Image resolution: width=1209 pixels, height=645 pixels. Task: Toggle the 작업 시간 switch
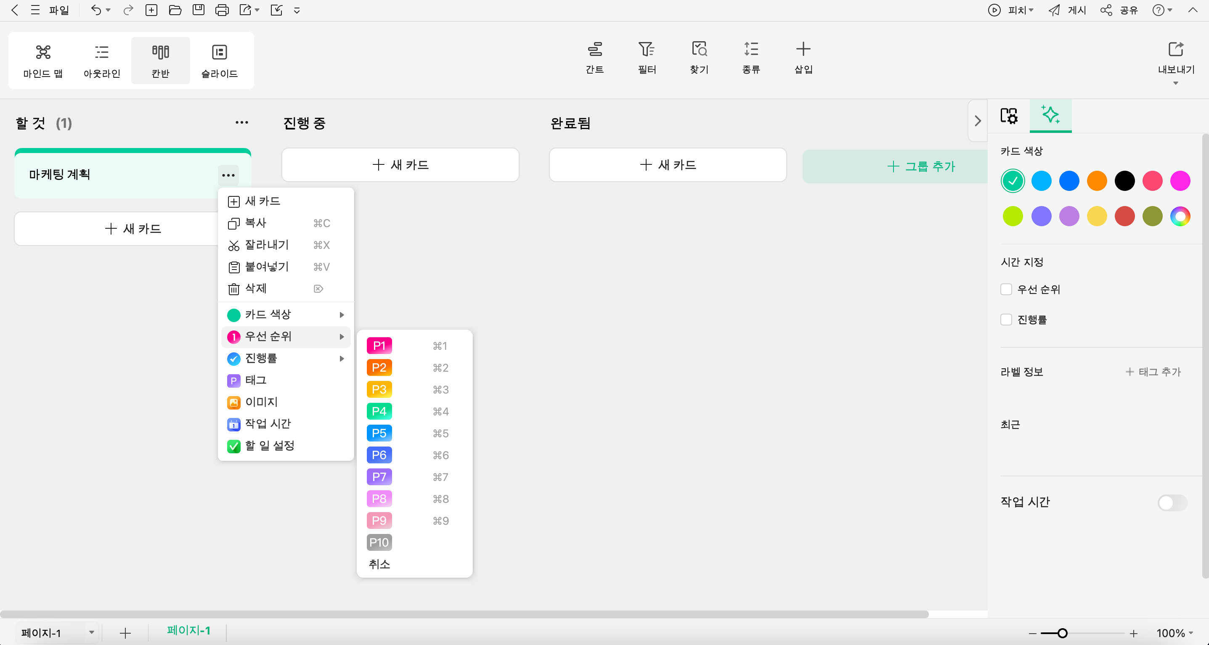[1172, 502]
